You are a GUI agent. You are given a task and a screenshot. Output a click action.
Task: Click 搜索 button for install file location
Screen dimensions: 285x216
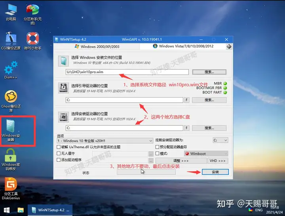click(x=209, y=72)
